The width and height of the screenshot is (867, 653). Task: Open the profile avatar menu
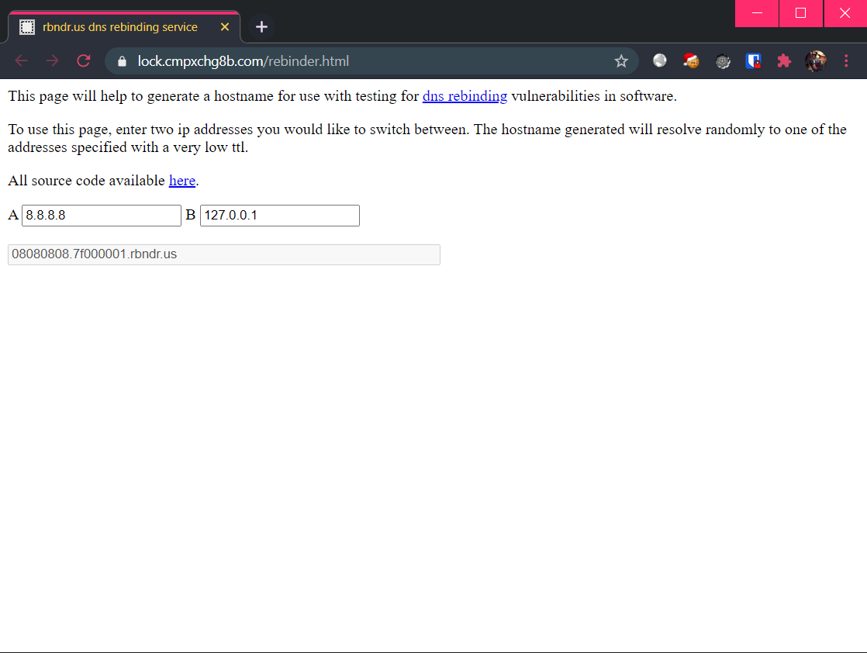[816, 60]
